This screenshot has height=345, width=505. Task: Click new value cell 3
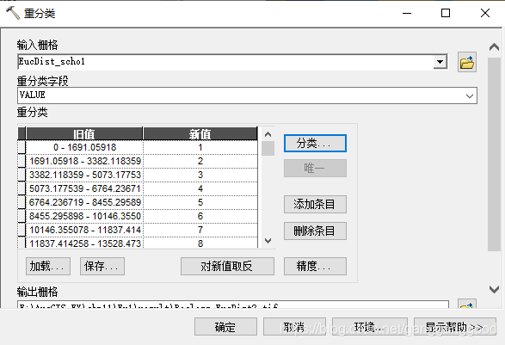(200, 175)
